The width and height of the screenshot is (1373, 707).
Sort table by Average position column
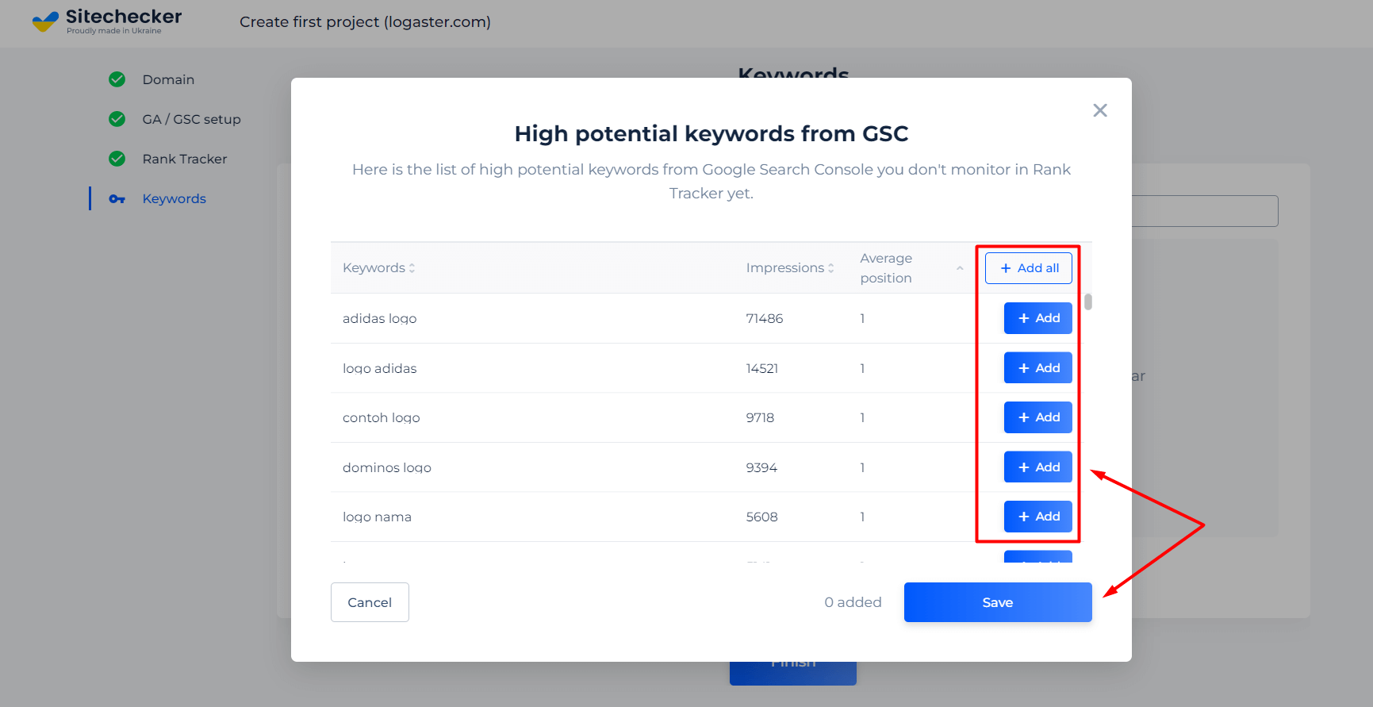[x=911, y=268]
